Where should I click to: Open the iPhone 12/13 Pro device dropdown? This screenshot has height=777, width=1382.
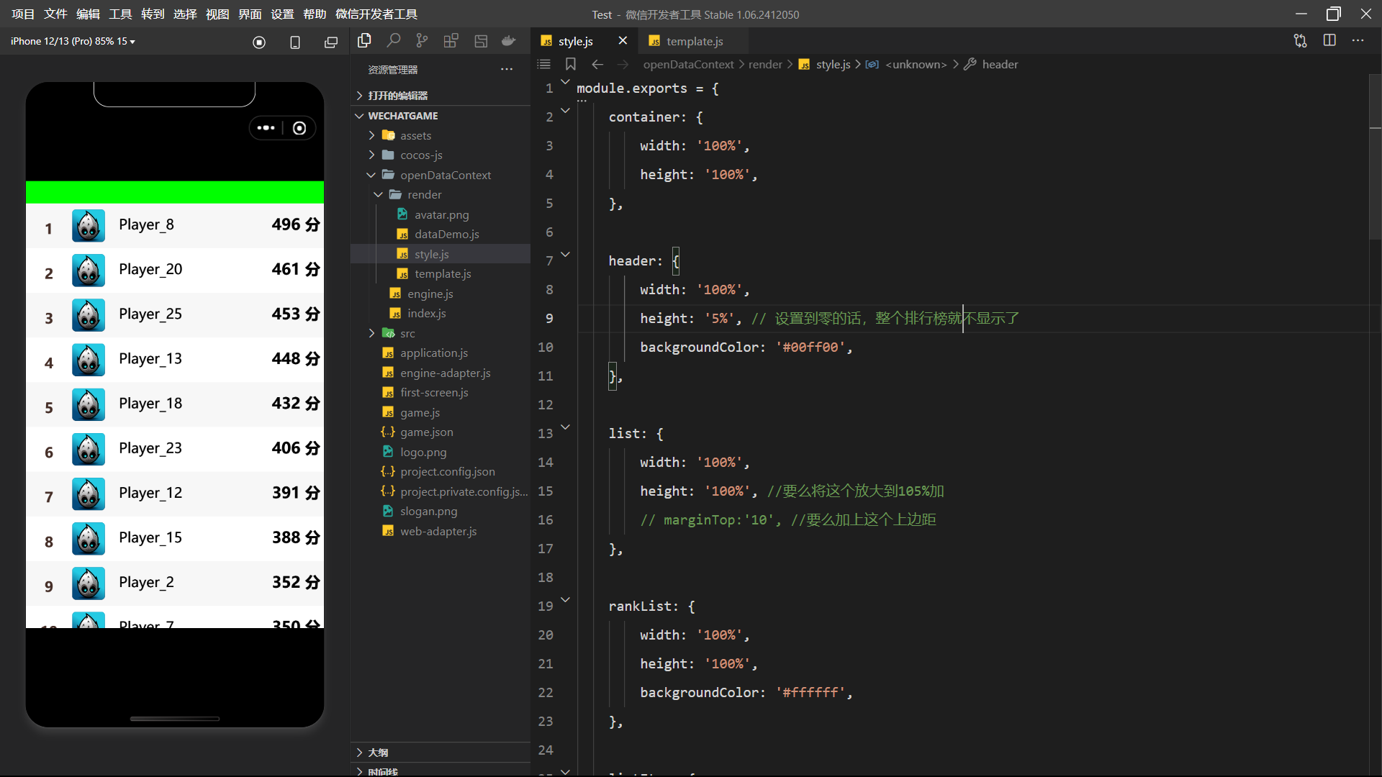pos(73,41)
